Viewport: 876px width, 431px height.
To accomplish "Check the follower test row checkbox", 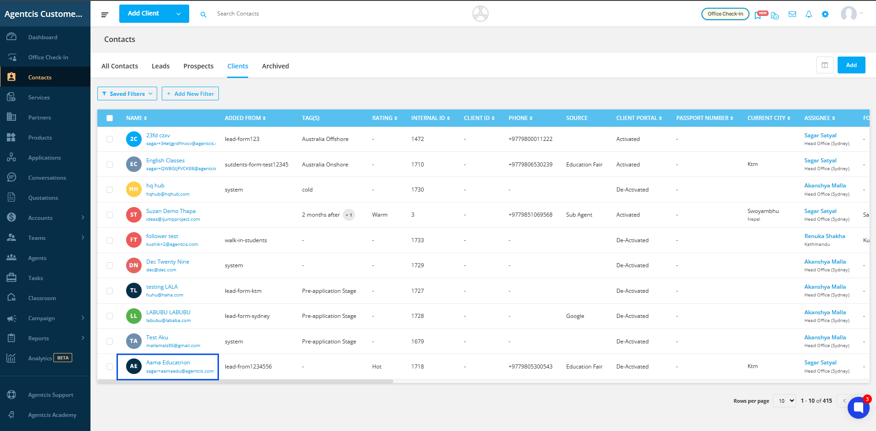I will click(x=110, y=240).
